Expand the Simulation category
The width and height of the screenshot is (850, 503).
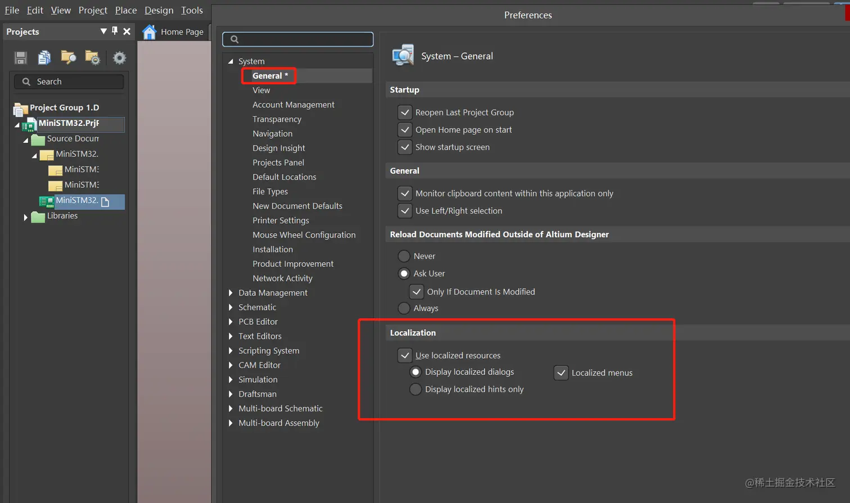(x=230, y=380)
